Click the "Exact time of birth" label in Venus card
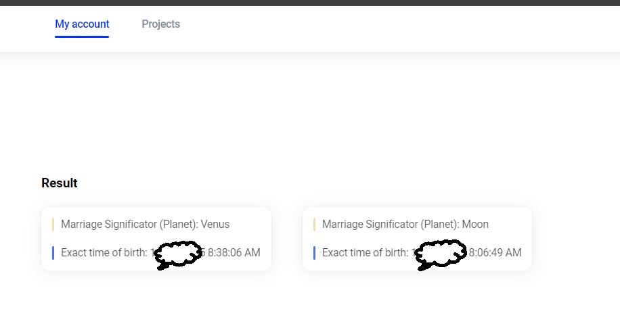The width and height of the screenshot is (620, 326). click(x=103, y=253)
